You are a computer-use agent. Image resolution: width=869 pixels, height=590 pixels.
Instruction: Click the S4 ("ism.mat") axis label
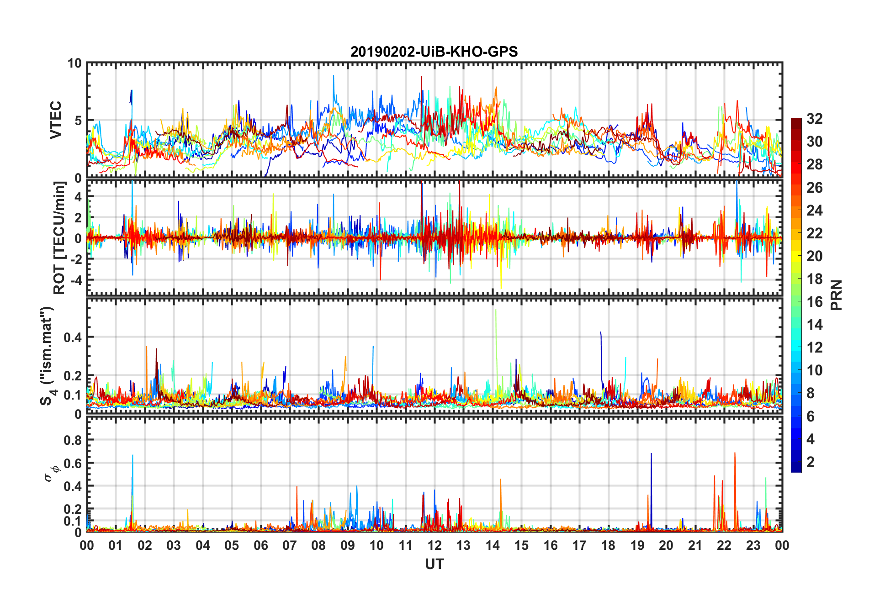tap(48, 356)
